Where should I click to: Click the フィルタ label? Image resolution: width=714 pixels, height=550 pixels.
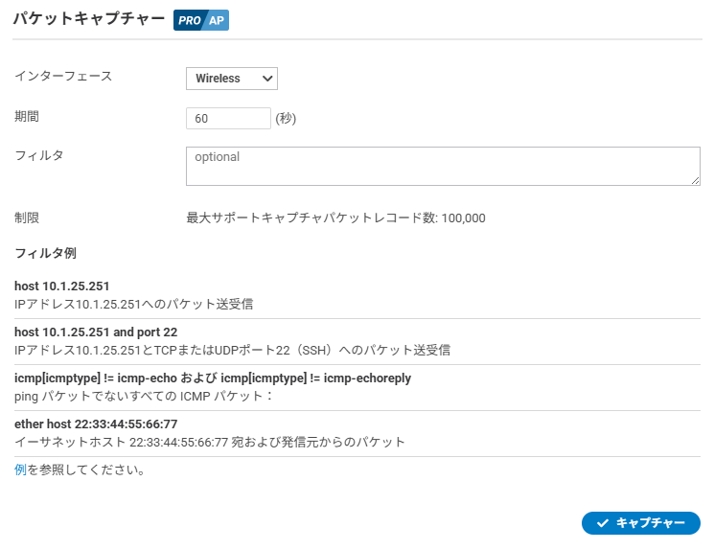39,155
